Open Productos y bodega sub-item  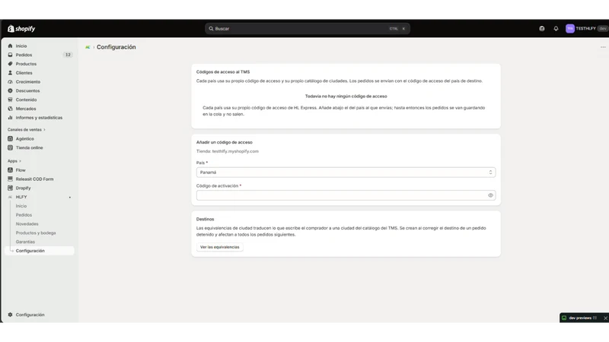click(x=36, y=233)
